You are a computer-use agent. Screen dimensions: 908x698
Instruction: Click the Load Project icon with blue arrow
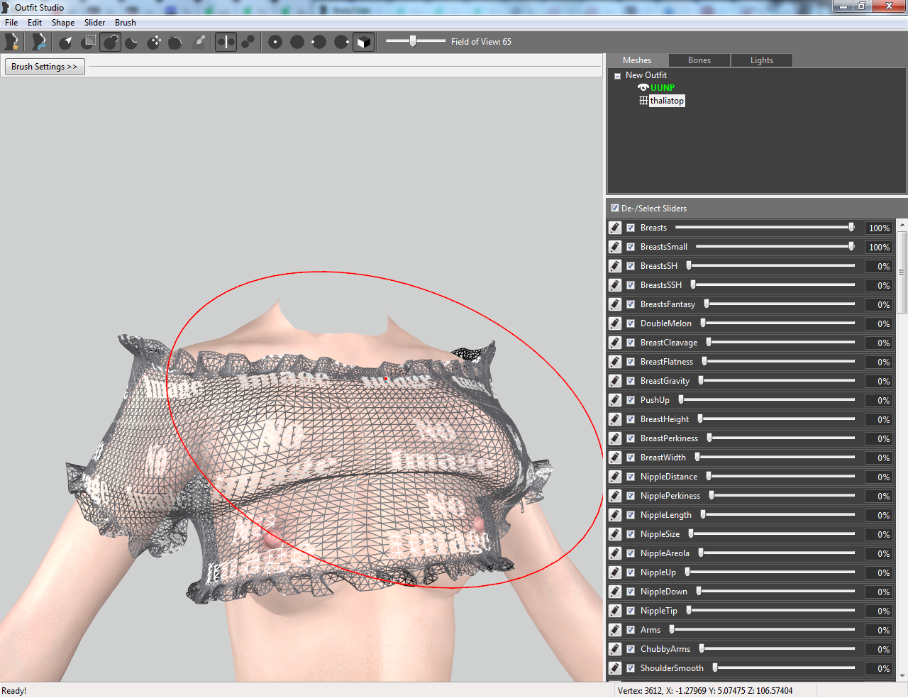point(39,42)
